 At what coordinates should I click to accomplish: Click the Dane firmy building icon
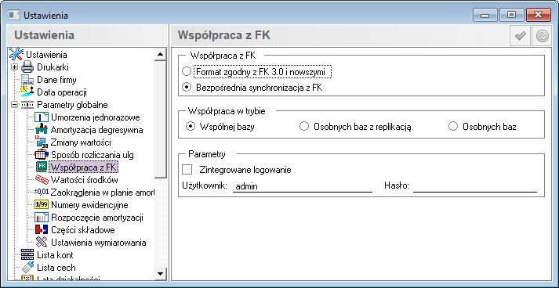[x=27, y=80]
